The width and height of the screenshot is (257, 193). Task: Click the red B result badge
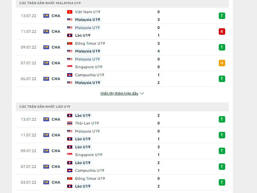(222, 31)
